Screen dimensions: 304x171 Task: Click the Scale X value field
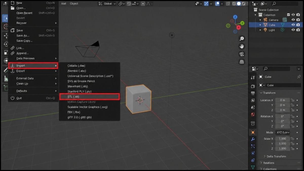(282, 139)
